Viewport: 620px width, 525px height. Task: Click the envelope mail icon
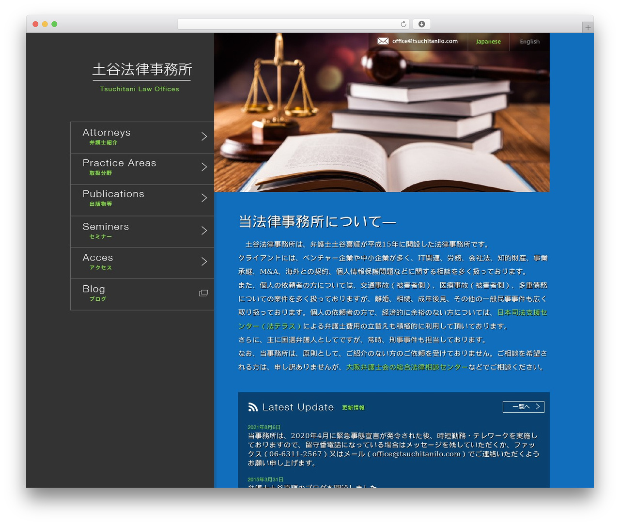pos(383,41)
